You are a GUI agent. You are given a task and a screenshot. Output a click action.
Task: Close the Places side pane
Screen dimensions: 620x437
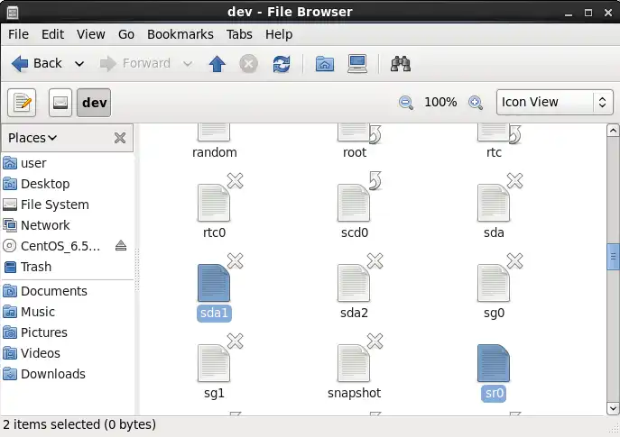120,138
